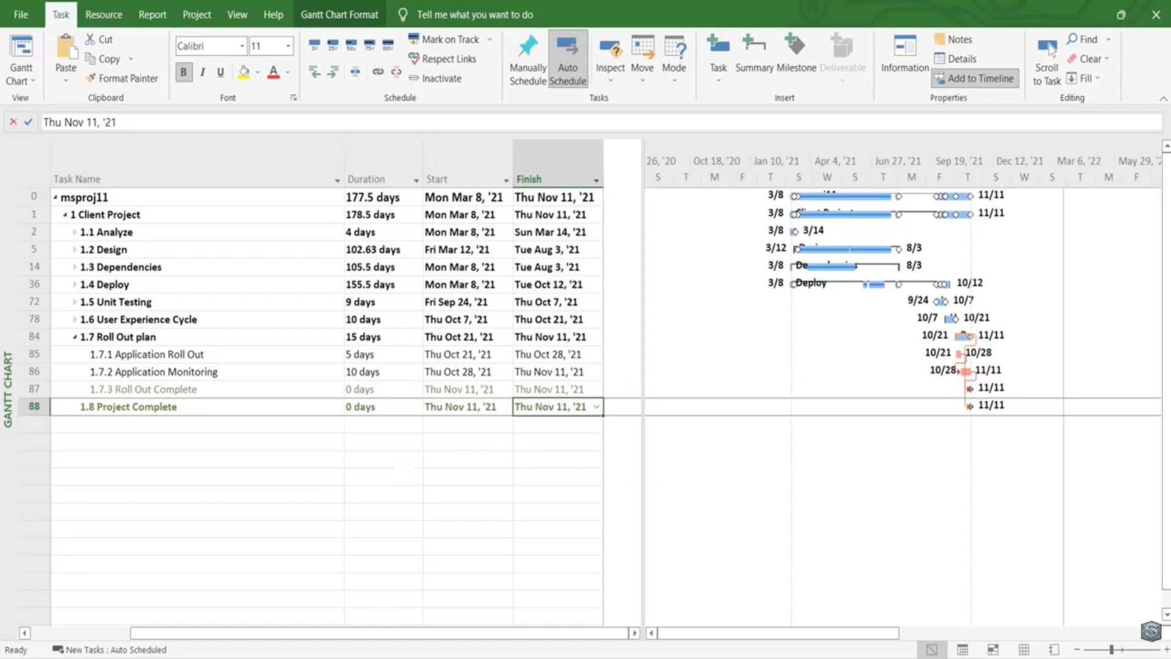This screenshot has width=1171, height=659.
Task: Click the Link tasks chain icon
Action: [378, 72]
